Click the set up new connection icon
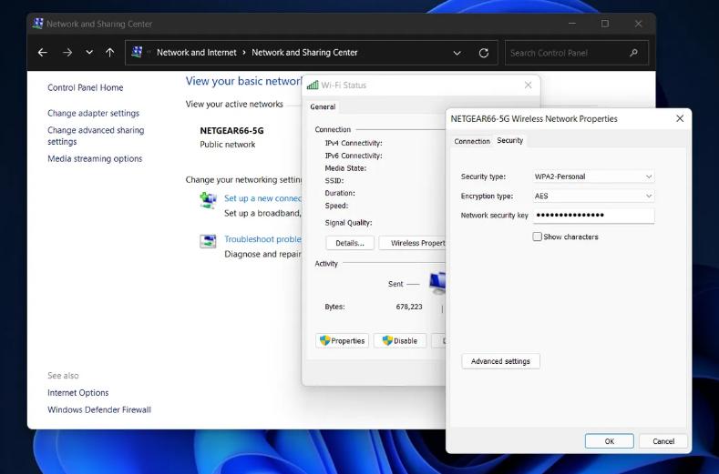Viewport: 719px width, 474px height. [208, 200]
